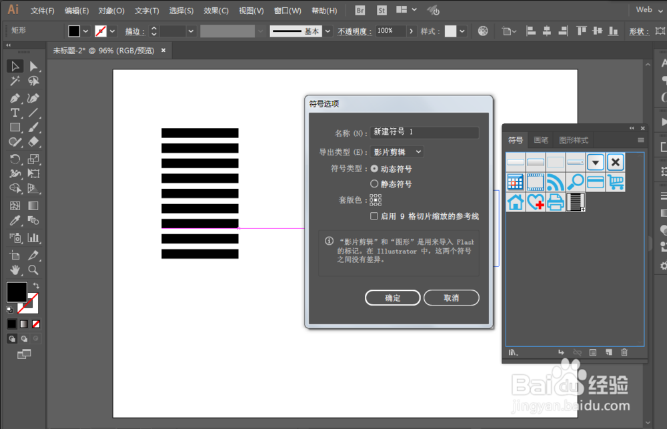This screenshot has width=667, height=429.
Task: Select the Line Segment tool
Action: pos(33,113)
